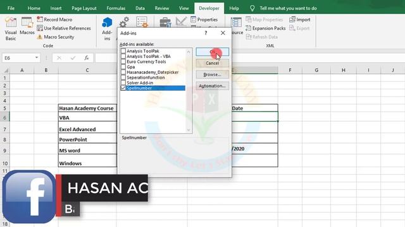Open control Properties
The height and width of the screenshot is (227, 405).
(x=204, y=20)
